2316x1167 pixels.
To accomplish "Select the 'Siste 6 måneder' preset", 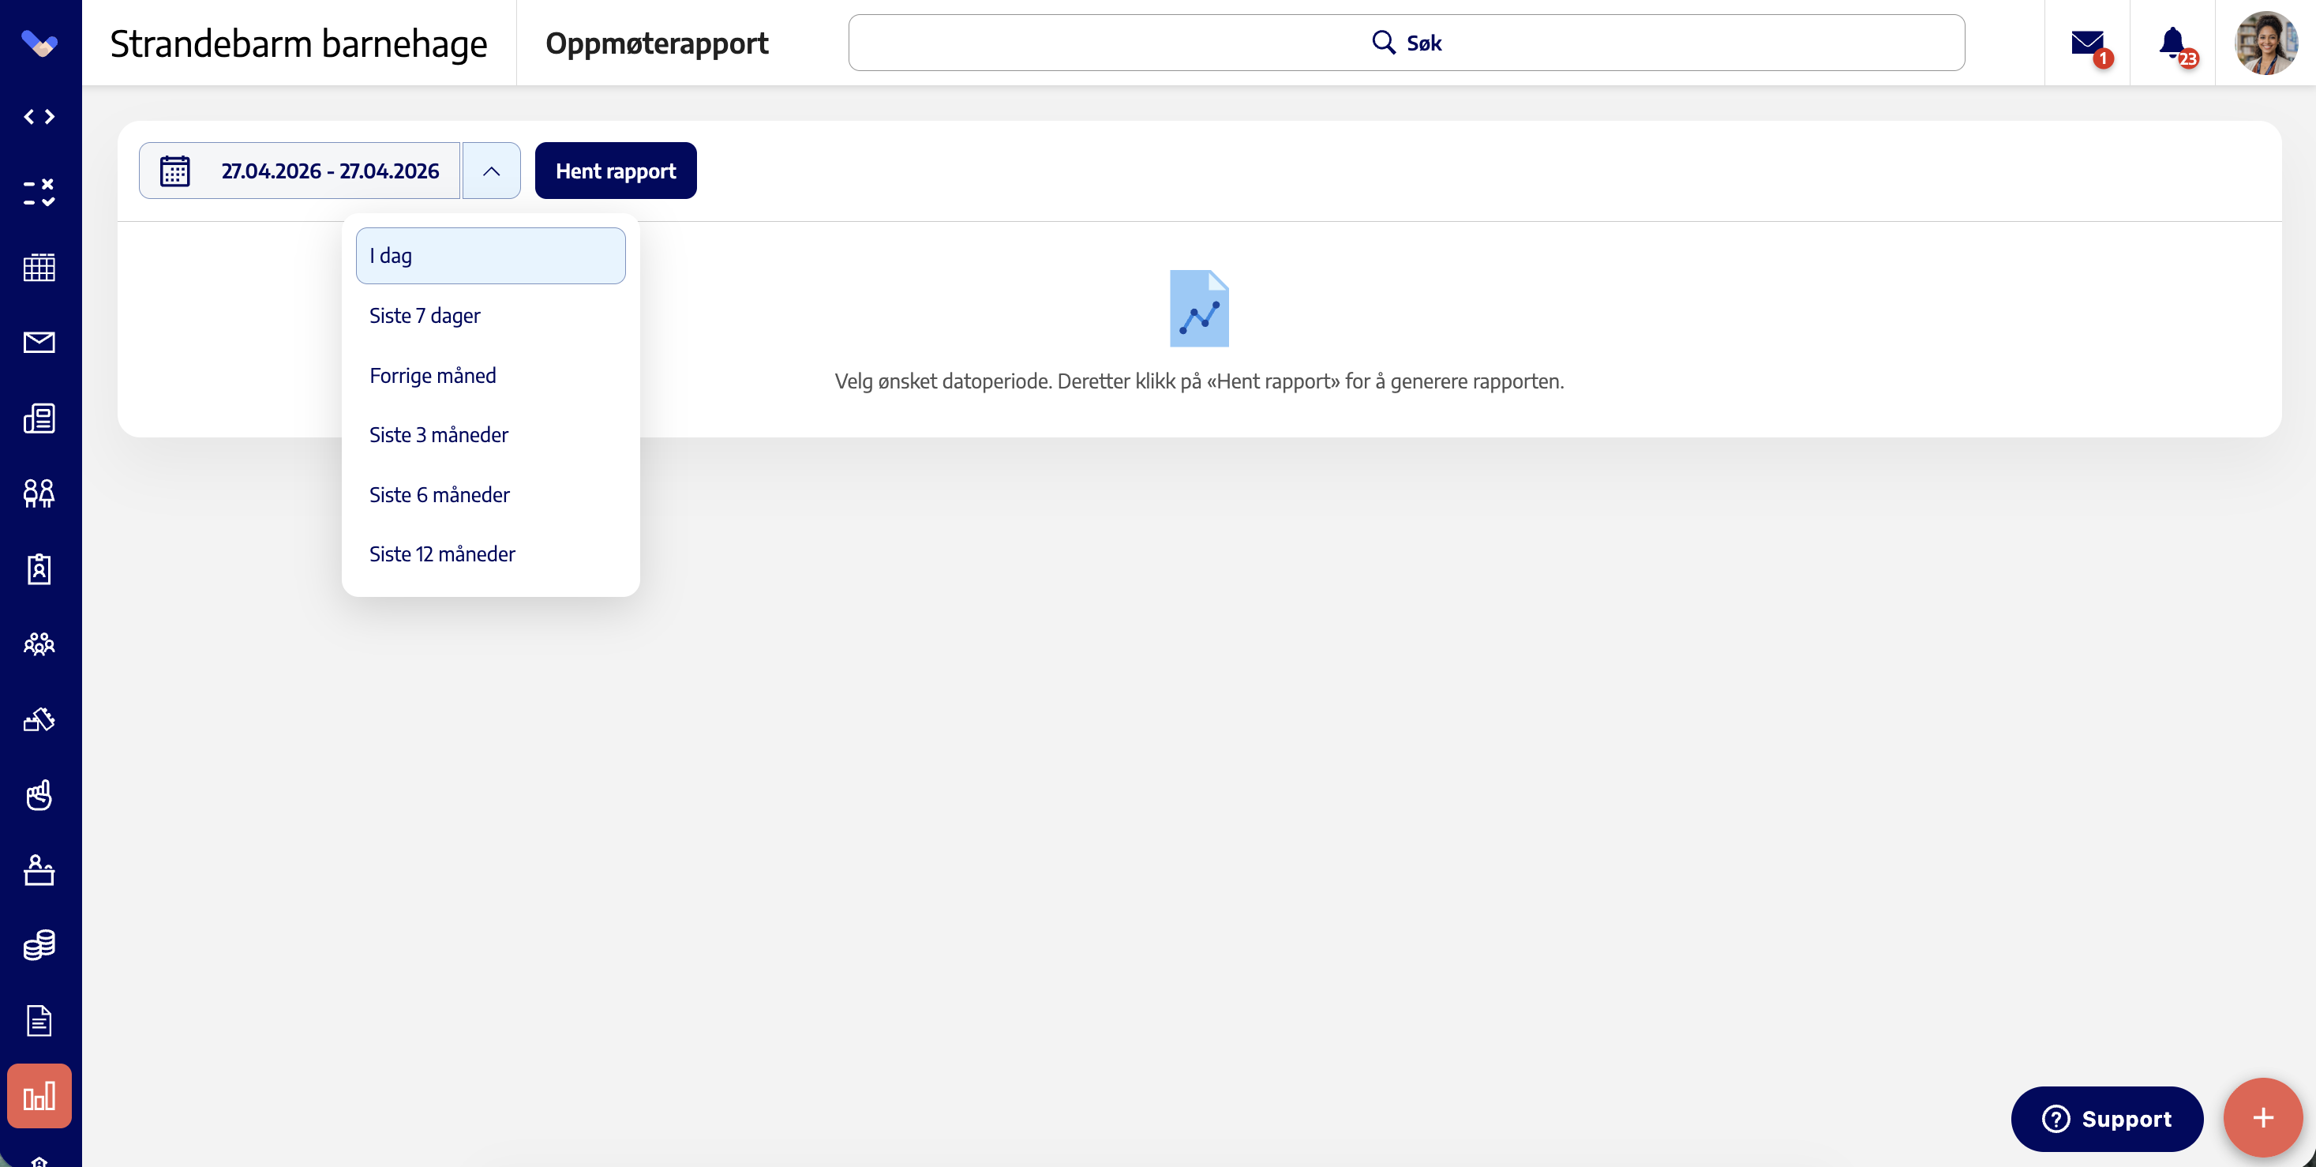I will (x=491, y=495).
